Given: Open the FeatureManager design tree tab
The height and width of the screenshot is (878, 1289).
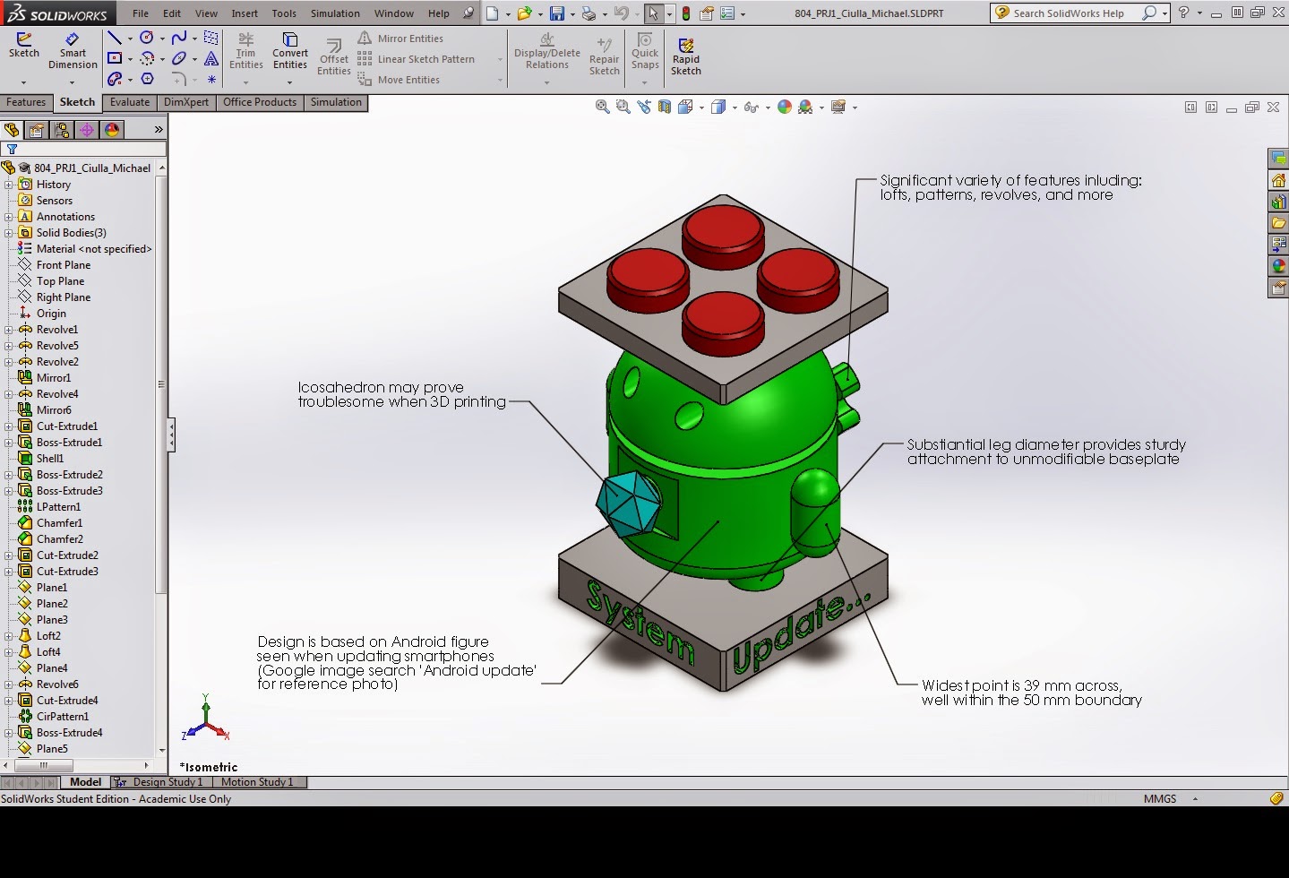Looking at the screenshot, I should click(12, 130).
